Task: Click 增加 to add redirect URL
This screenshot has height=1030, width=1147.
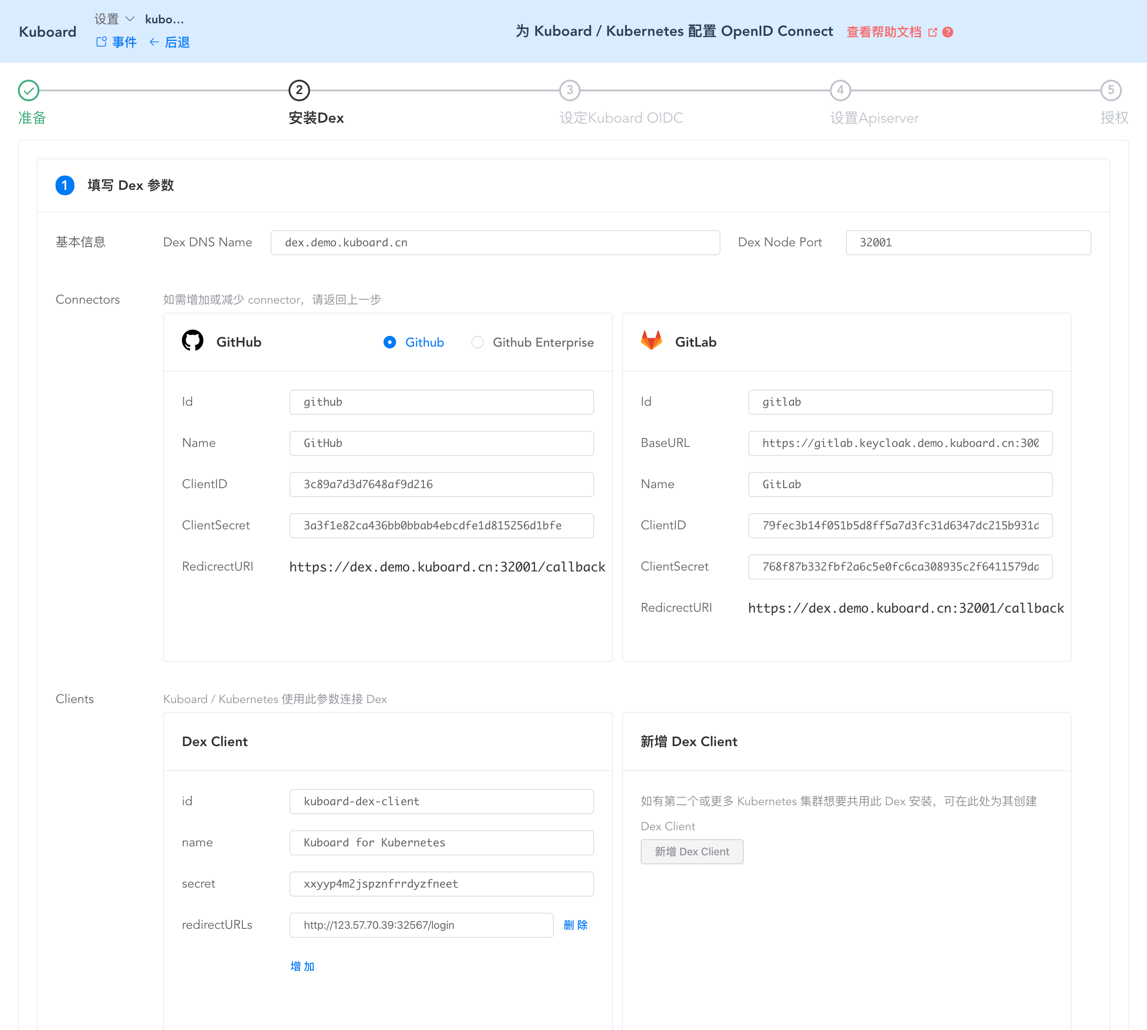Action: point(302,966)
